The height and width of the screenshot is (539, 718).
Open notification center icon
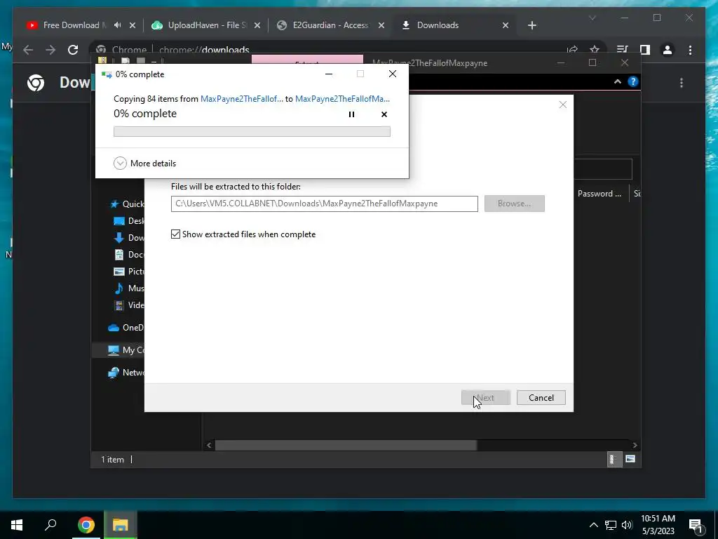tap(696, 526)
